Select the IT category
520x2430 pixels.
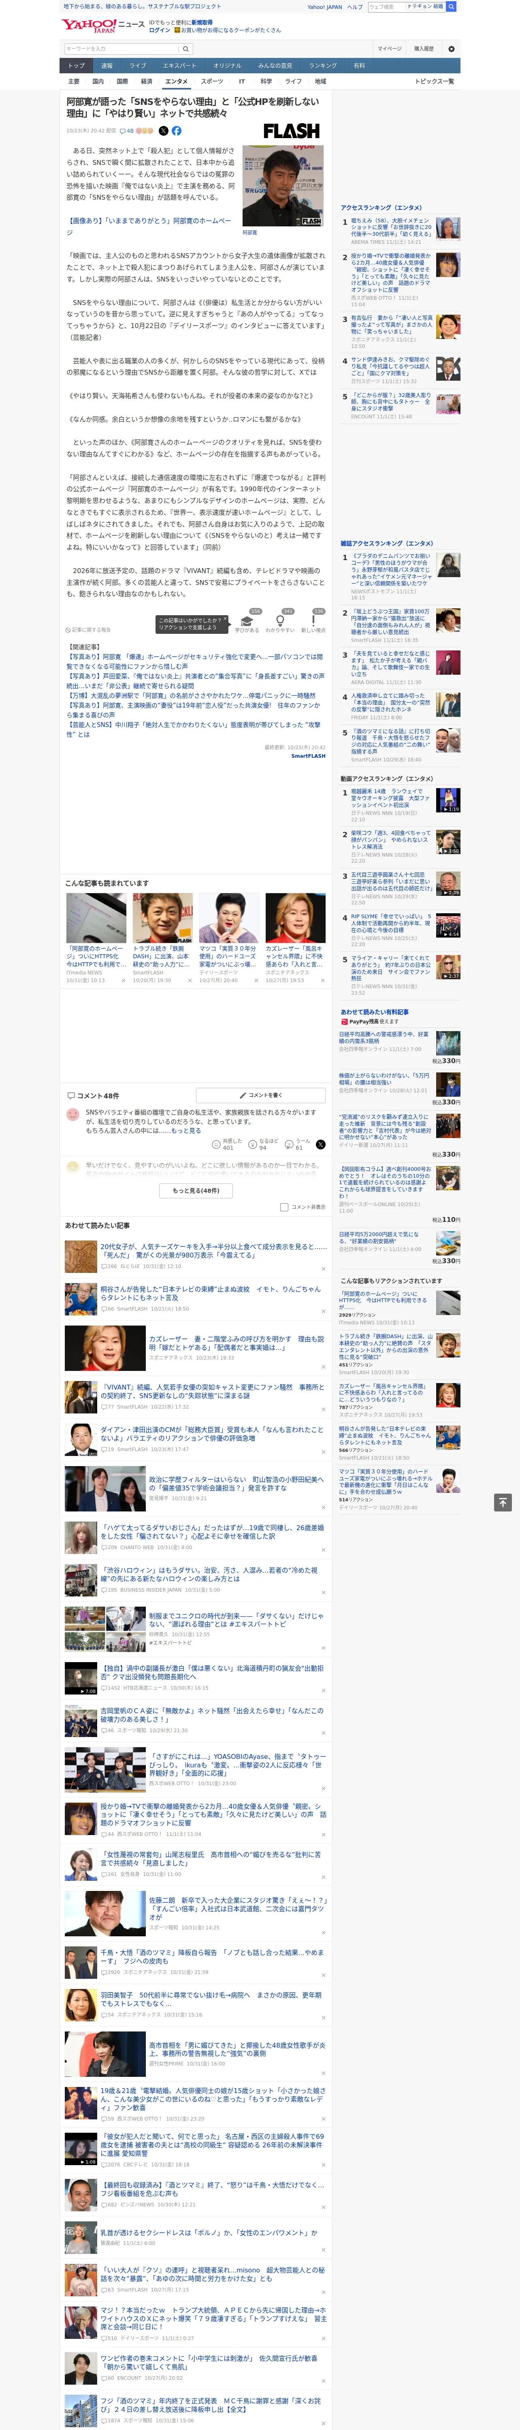click(242, 81)
